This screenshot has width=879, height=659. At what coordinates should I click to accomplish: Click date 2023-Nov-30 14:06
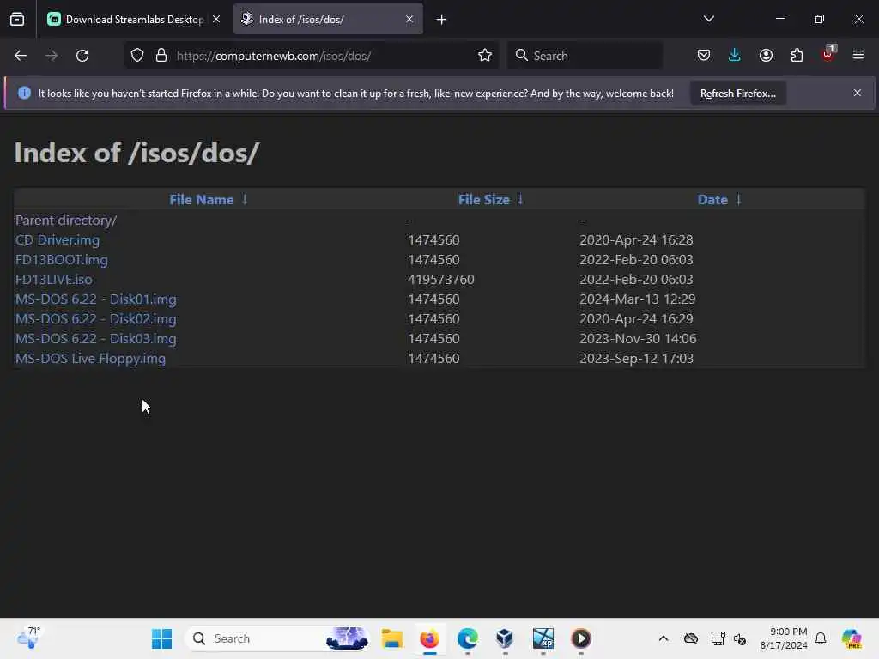point(638,338)
